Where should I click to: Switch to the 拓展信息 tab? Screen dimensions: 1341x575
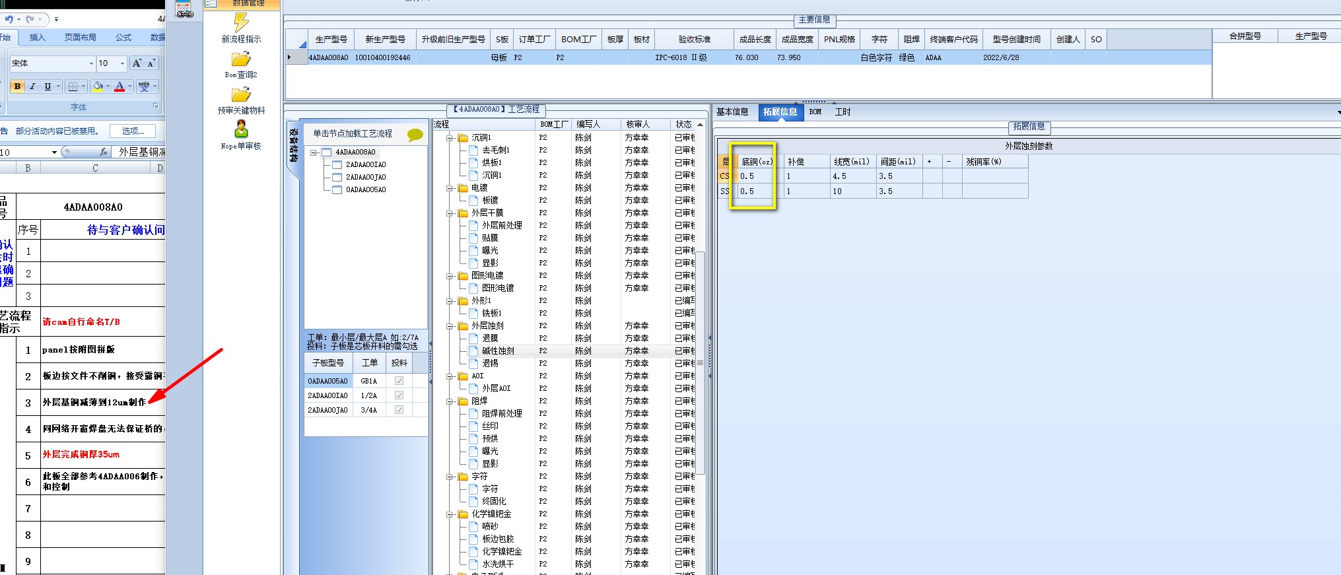click(x=780, y=112)
